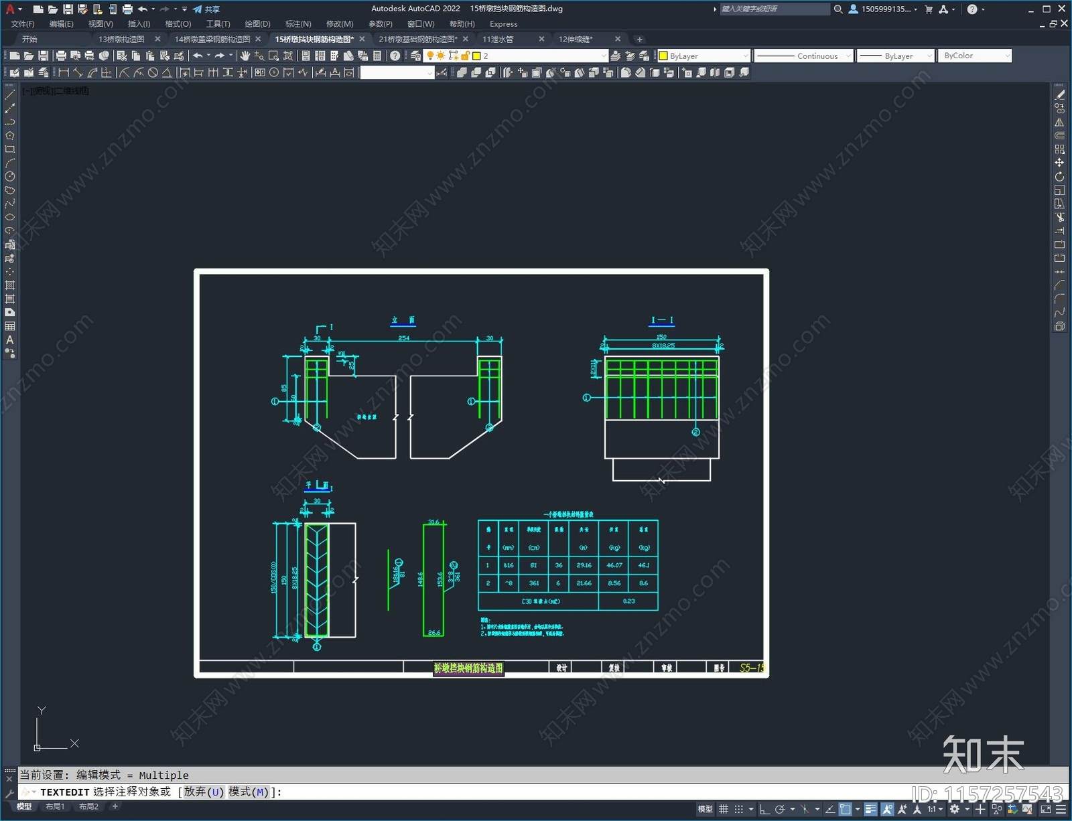Select the Erase tool
The height and width of the screenshot is (821, 1072).
tap(1059, 95)
